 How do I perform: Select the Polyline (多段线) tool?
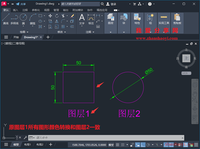click(14, 19)
